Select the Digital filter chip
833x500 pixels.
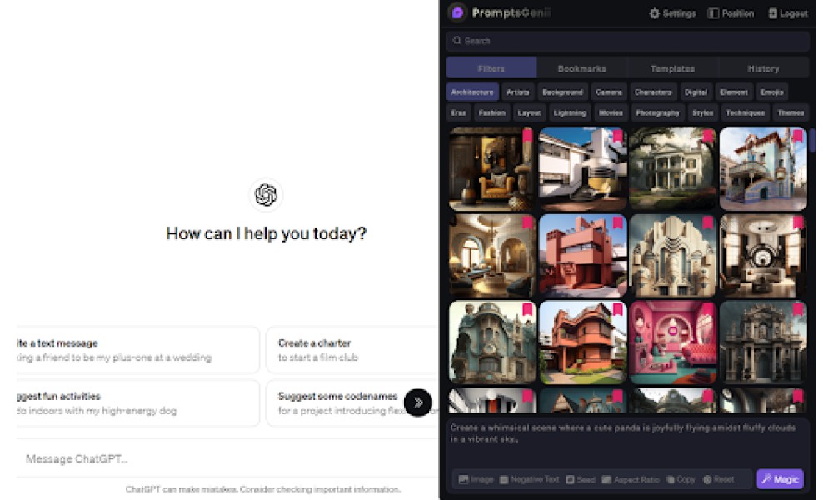[696, 92]
